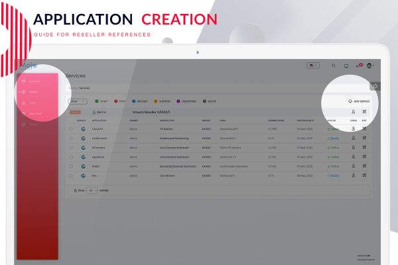Click edit icon in Live Stream row
The width and height of the screenshot is (398, 265).
coord(364,175)
